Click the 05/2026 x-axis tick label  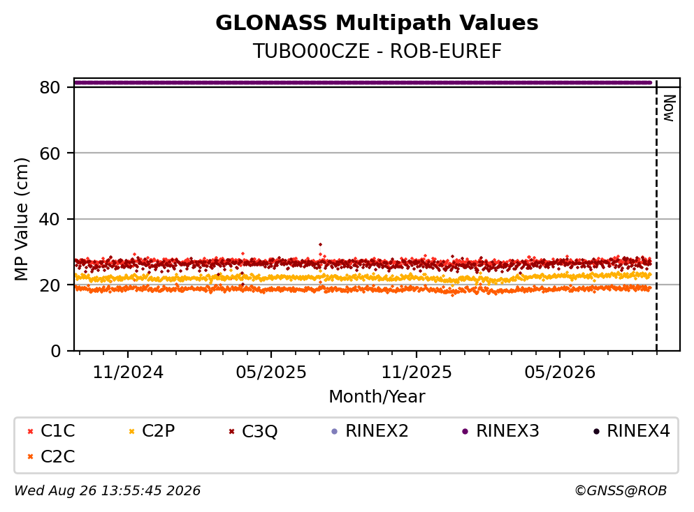coord(560,372)
